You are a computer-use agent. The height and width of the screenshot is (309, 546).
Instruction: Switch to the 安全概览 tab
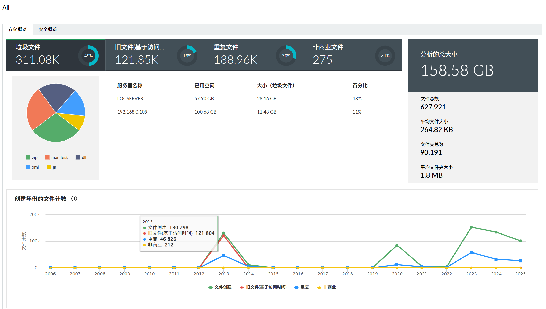pos(48,29)
